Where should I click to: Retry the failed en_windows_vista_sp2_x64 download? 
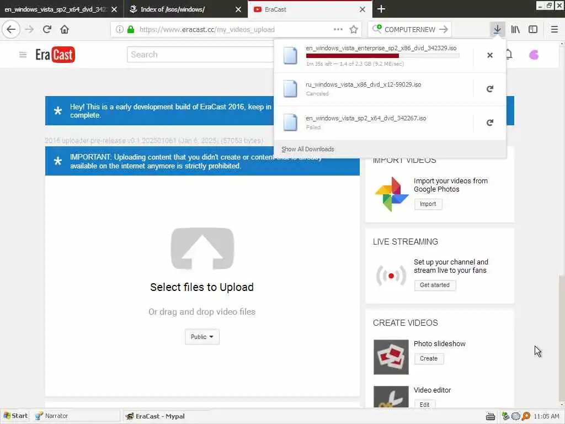pos(490,123)
